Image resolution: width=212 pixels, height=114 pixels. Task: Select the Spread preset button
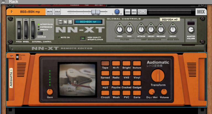pos(105,73)
